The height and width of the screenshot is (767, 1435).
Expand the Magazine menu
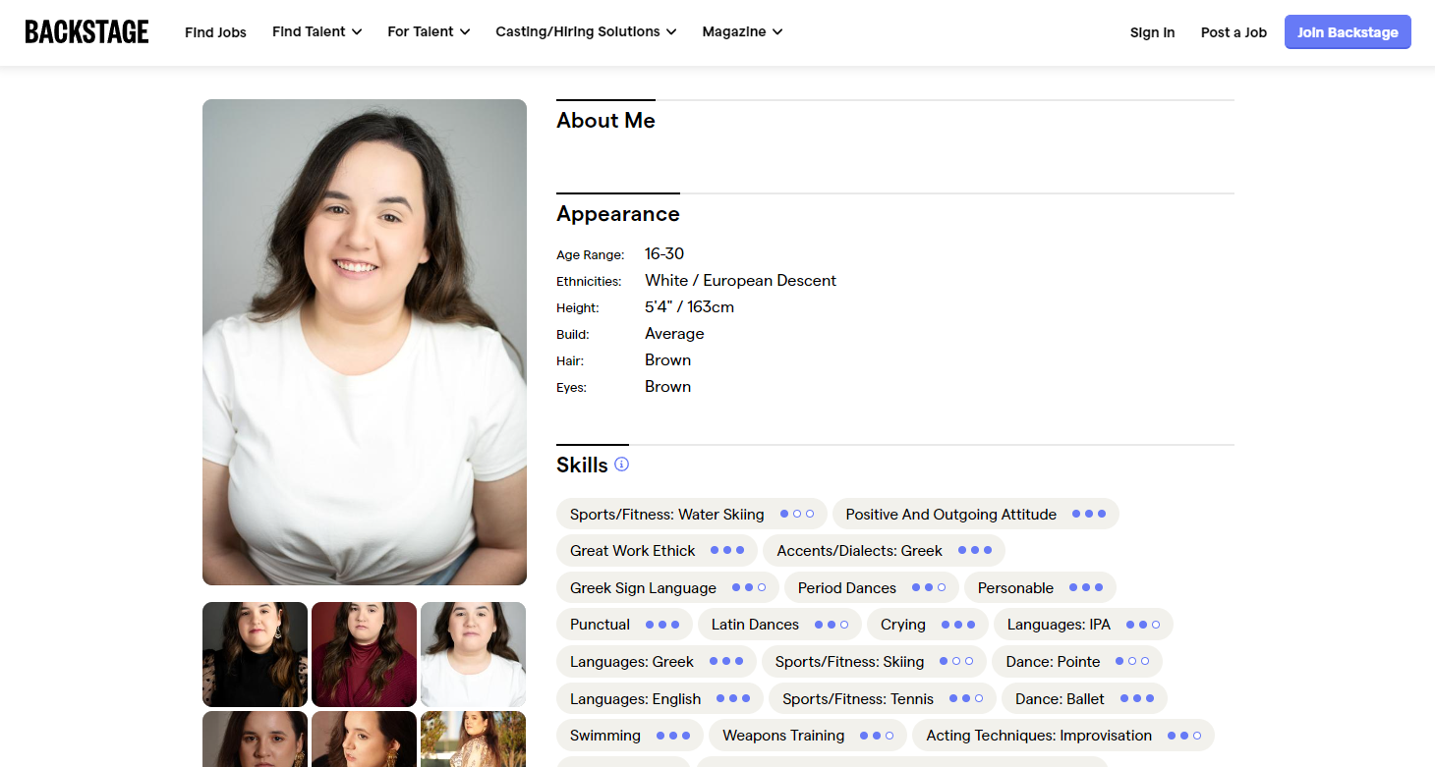point(742,32)
